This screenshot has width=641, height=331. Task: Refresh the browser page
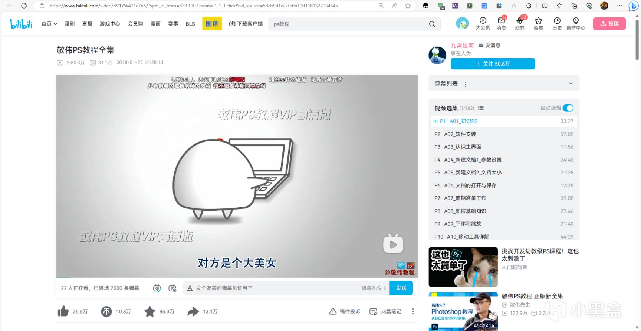point(24,6)
